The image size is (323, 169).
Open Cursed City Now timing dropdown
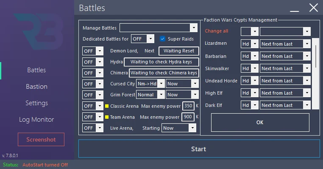182,84
